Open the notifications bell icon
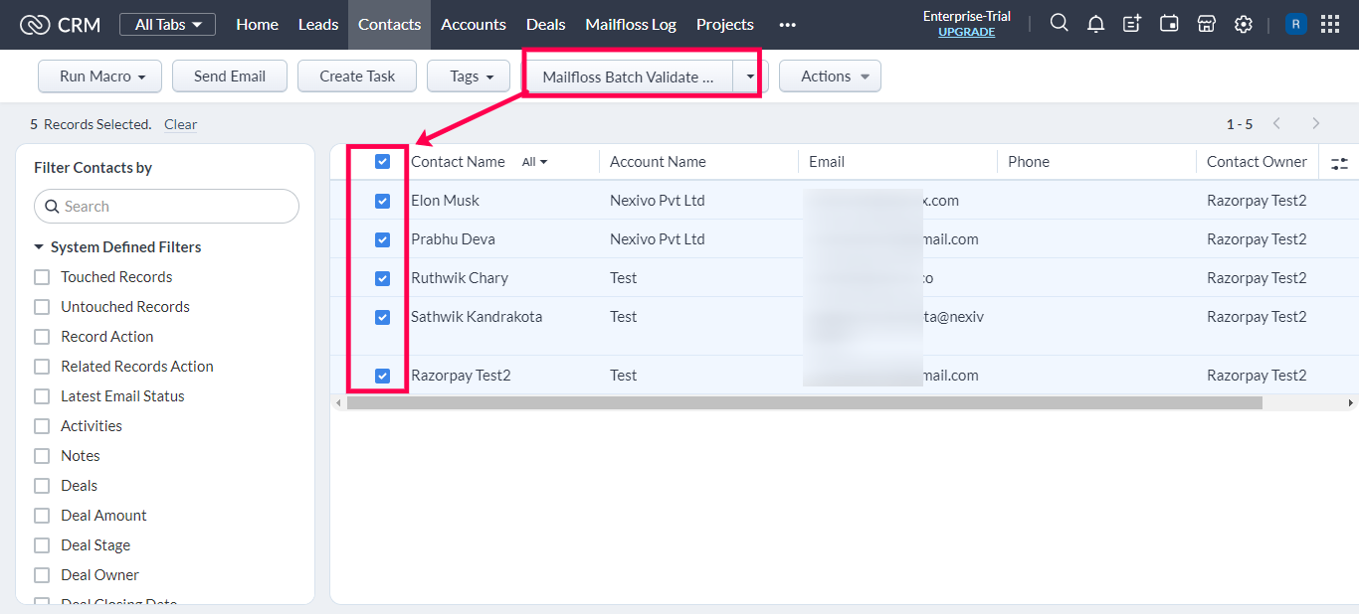Screen dimensions: 1359x614 [x=1095, y=24]
